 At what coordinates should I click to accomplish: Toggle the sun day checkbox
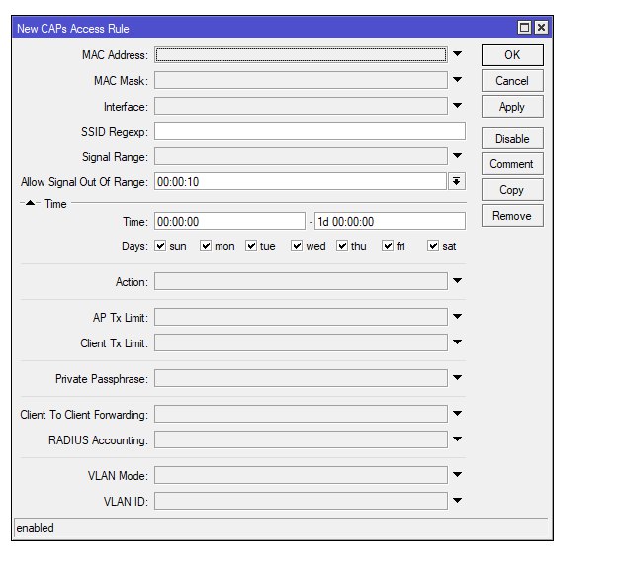160,245
